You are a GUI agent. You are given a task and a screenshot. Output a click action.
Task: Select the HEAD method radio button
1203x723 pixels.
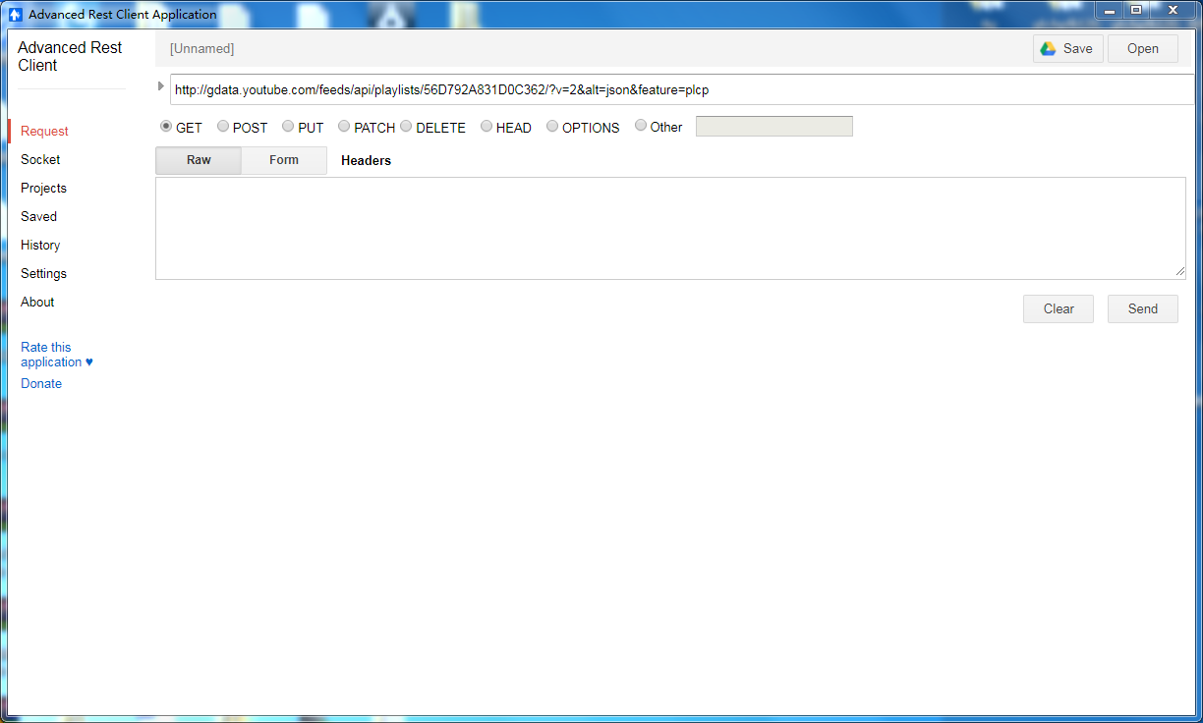(487, 126)
